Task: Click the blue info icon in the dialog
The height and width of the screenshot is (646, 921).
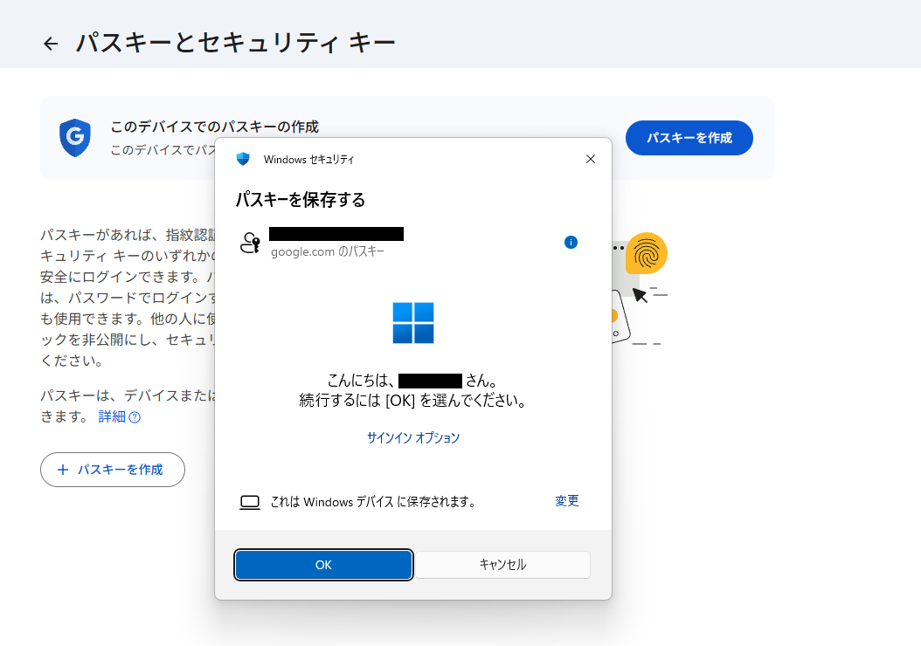Action: click(571, 243)
